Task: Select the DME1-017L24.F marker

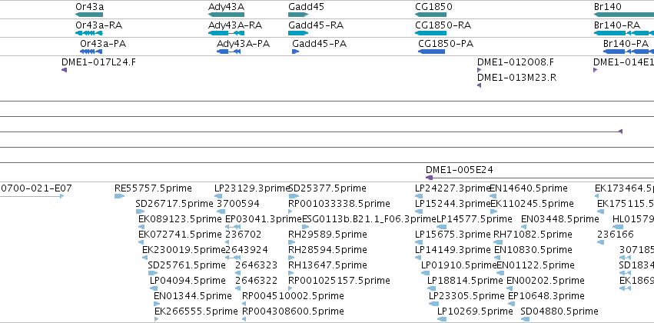Action: pos(65,70)
